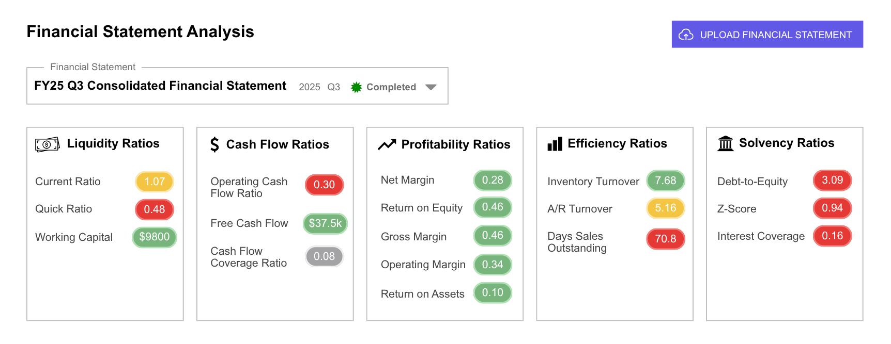Click the cloud upload icon
891x344 pixels.
coord(686,35)
